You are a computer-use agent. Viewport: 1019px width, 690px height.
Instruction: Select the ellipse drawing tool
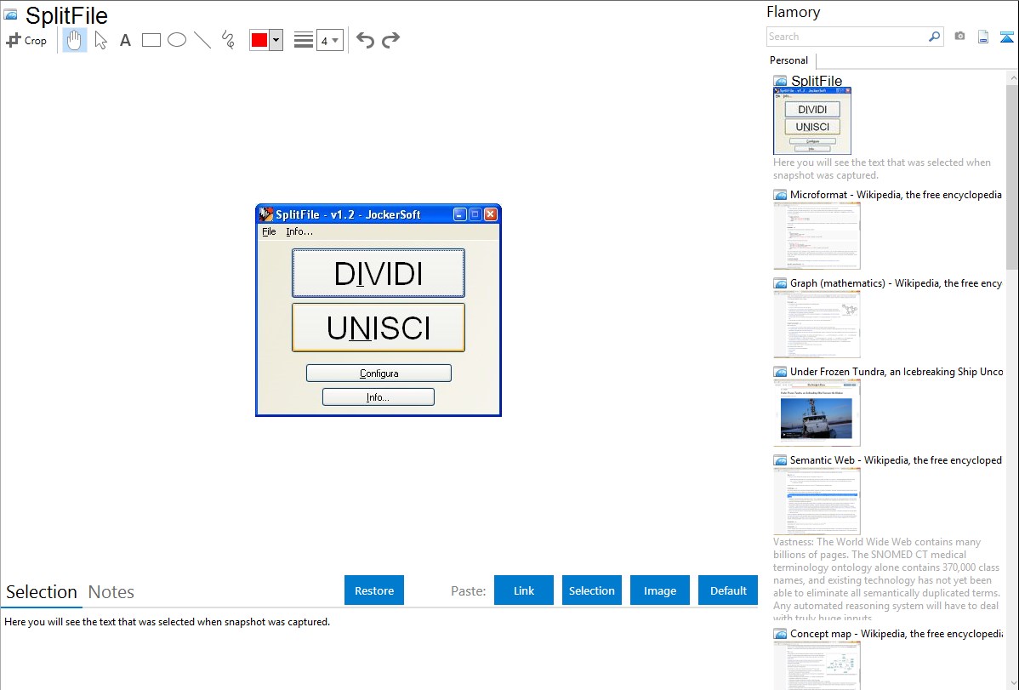coord(177,40)
